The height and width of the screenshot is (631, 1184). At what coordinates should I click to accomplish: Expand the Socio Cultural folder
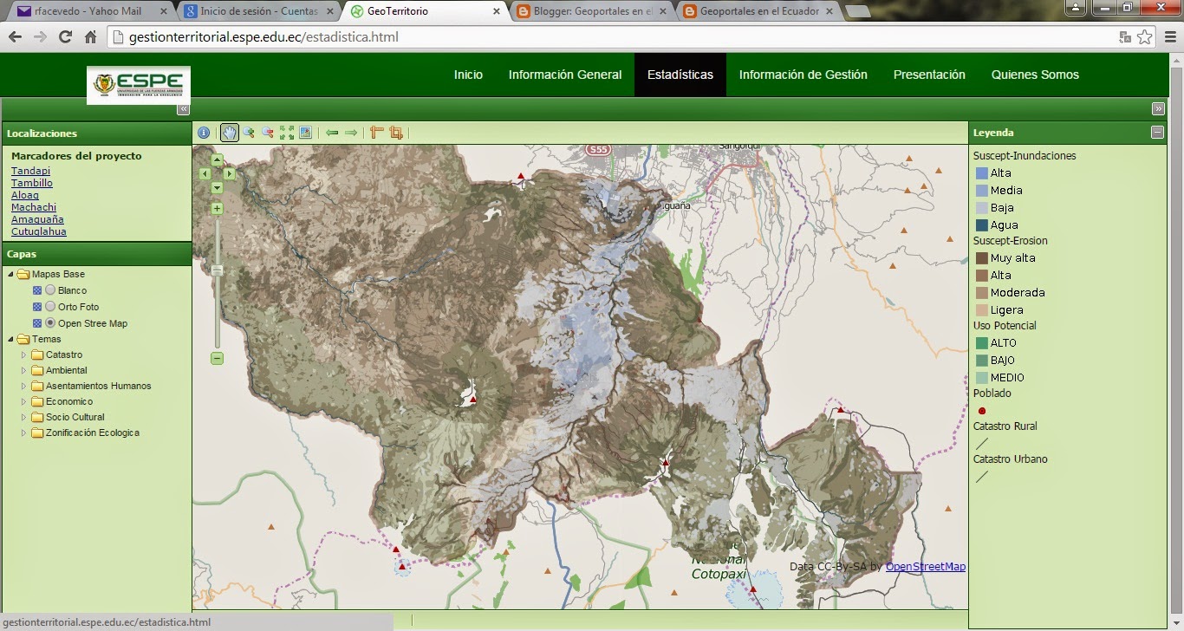coord(24,418)
